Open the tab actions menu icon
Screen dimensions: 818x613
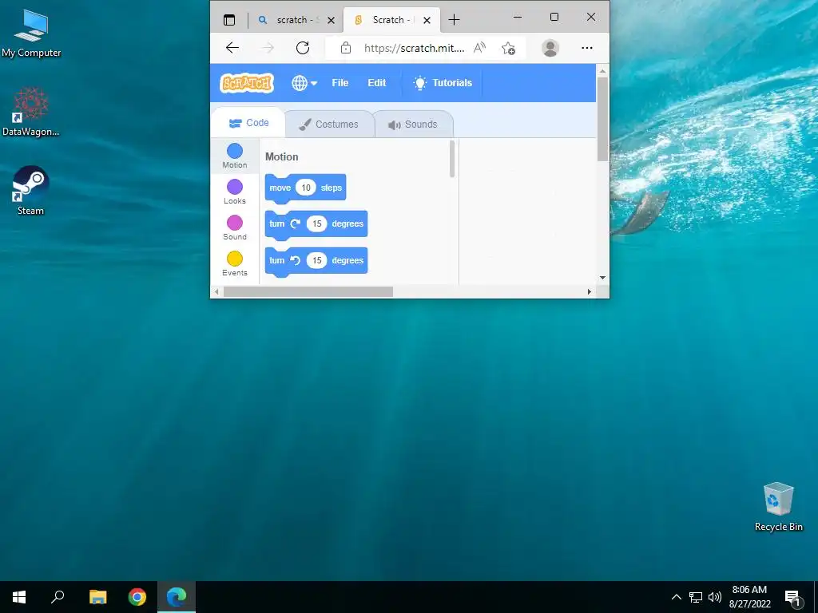pos(229,20)
